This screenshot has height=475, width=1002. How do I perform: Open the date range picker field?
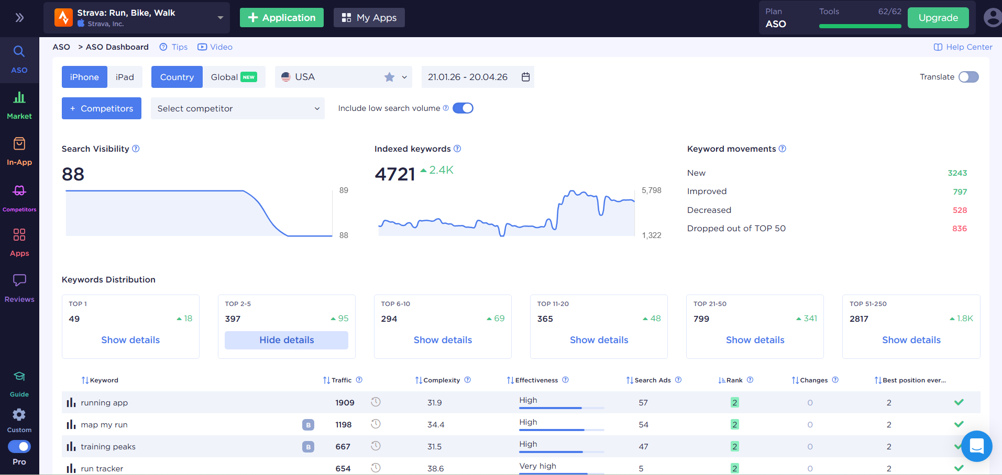click(478, 77)
